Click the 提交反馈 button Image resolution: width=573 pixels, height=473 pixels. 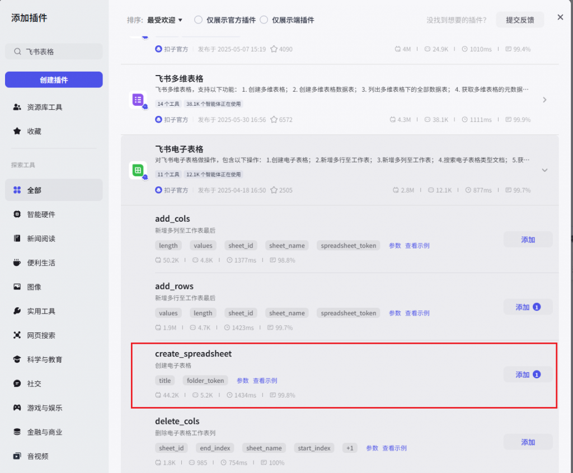click(520, 20)
